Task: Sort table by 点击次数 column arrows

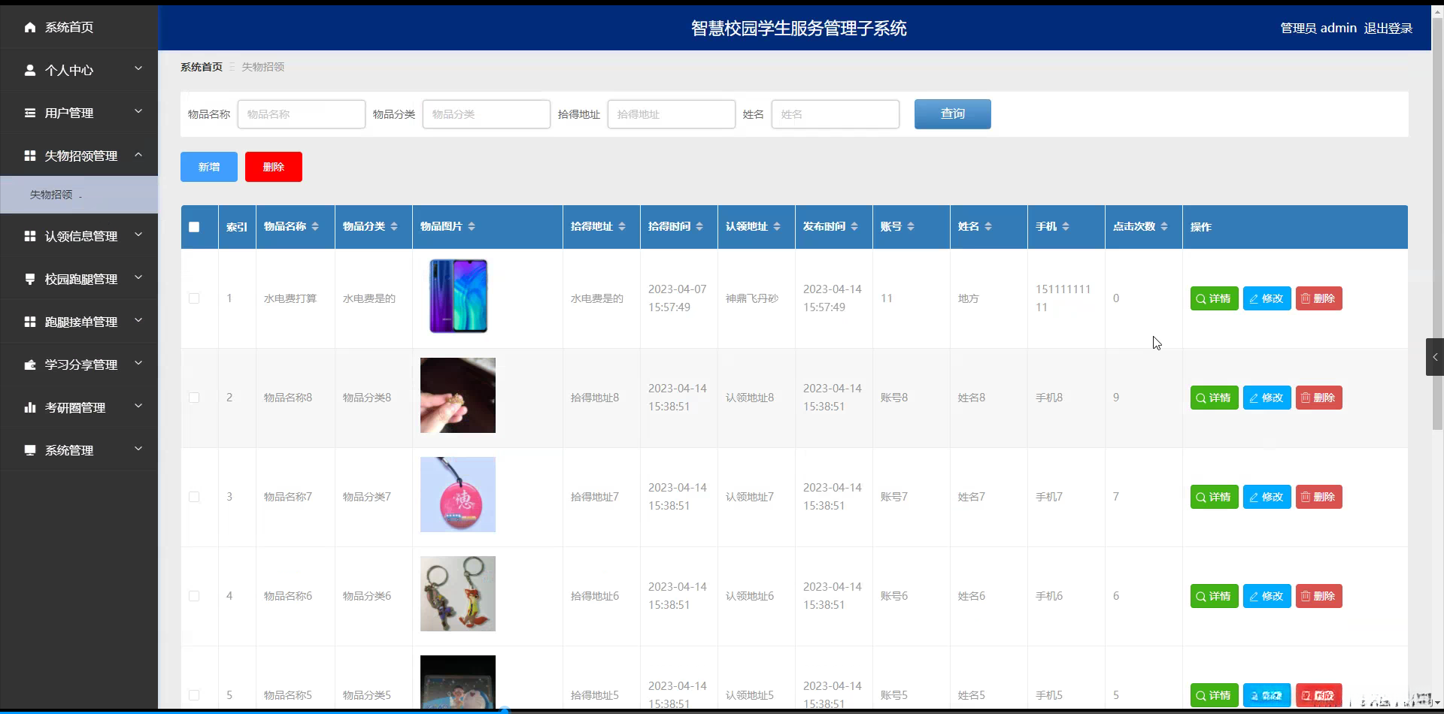Action: point(1164,227)
